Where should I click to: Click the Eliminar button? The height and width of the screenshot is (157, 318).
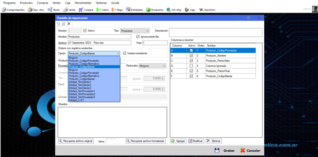[x=214, y=141]
